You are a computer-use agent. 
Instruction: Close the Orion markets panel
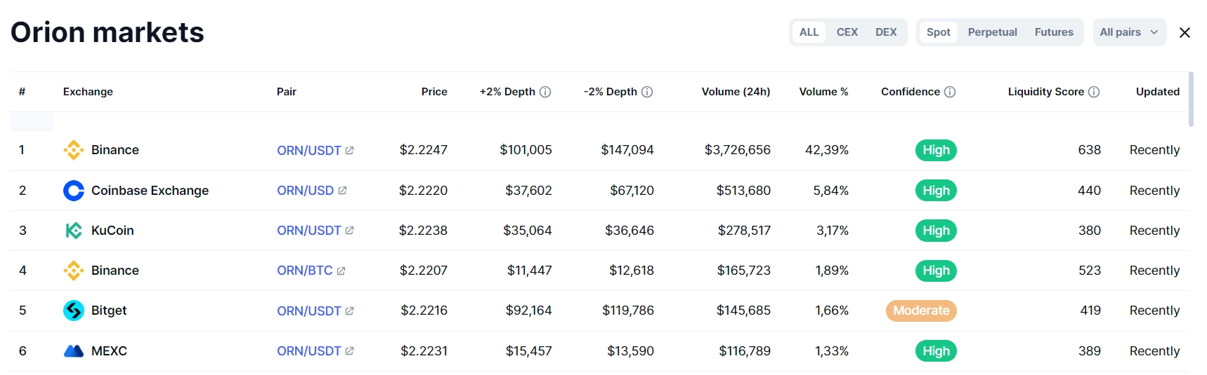pyautogui.click(x=1185, y=32)
